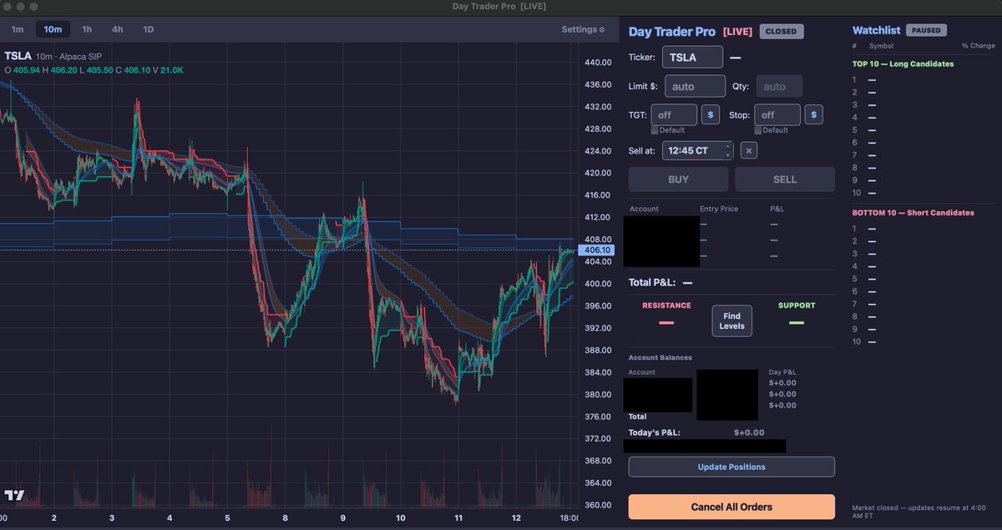
Task: Click Cancel All Orders button
Action: tap(731, 507)
